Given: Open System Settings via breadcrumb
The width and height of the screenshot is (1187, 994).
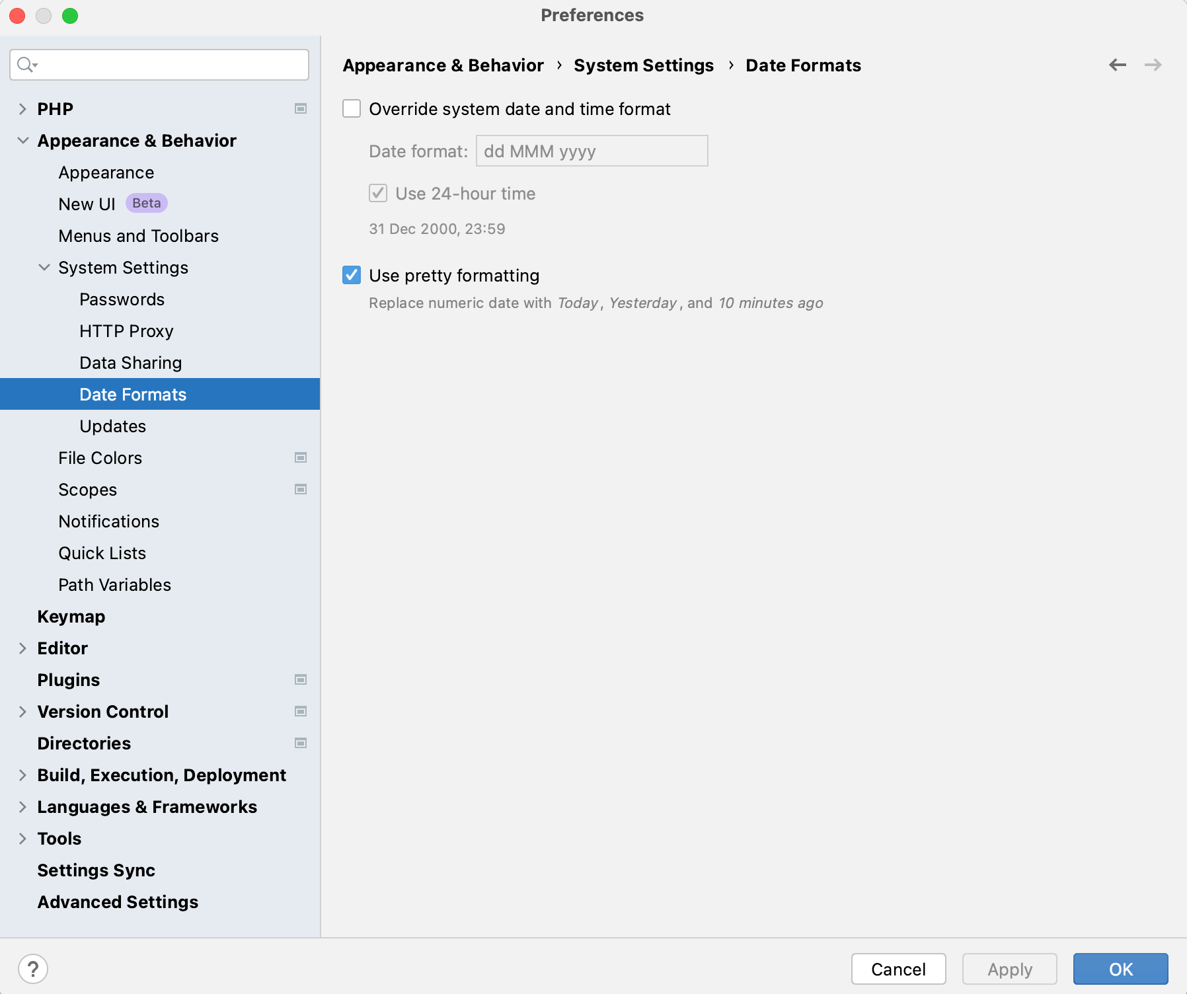Looking at the screenshot, I should [x=644, y=65].
